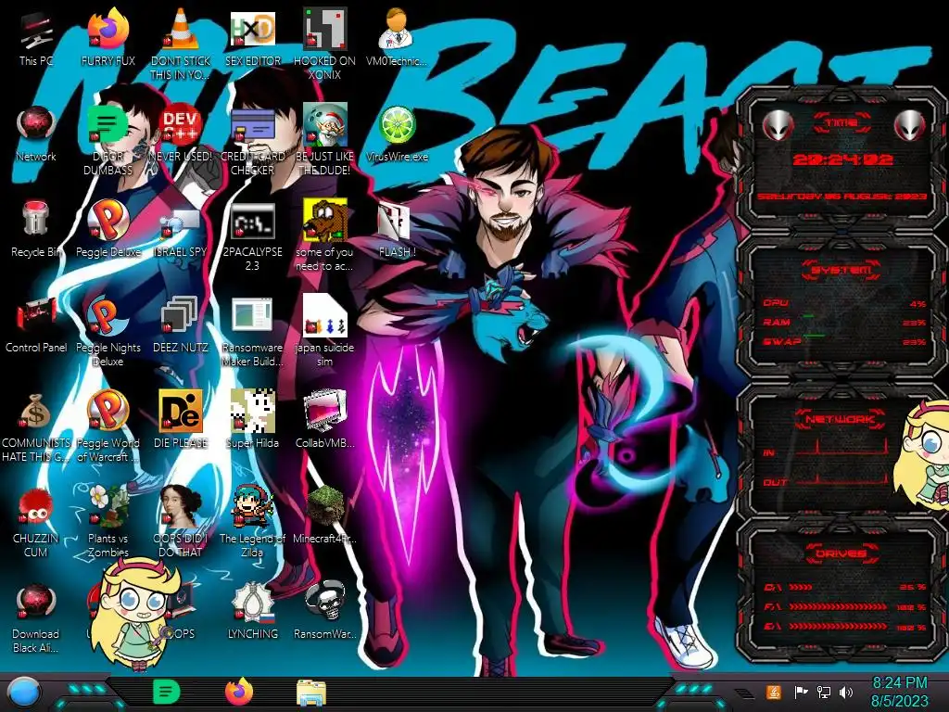Open the network tray icon
The image size is (949, 712).
[823, 692]
